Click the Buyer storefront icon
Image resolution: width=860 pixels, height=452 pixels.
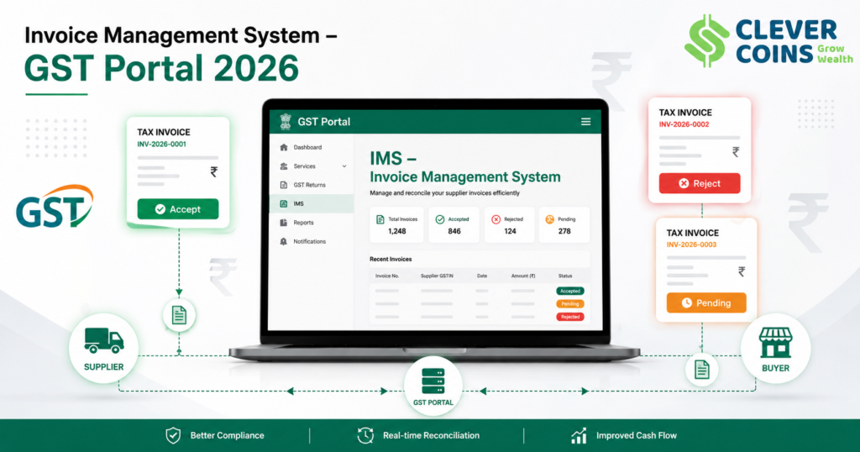[x=775, y=342]
